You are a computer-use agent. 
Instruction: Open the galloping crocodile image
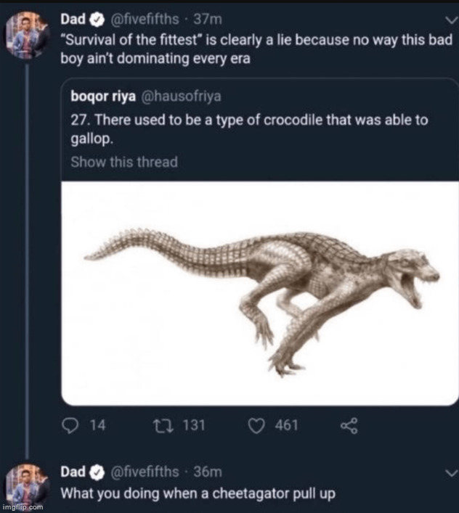259,293
